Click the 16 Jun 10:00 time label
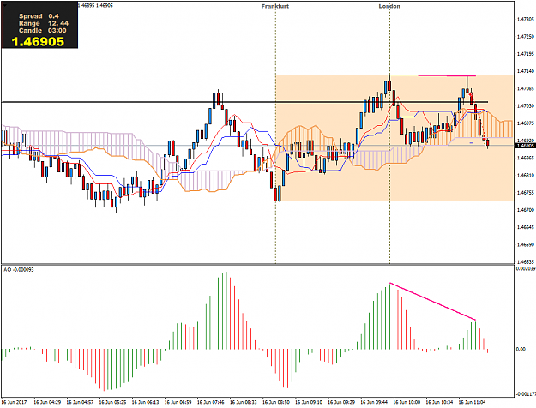536x408 pixels. click(407, 402)
